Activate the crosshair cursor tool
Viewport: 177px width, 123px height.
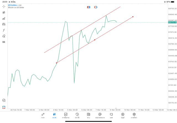point(4,6)
